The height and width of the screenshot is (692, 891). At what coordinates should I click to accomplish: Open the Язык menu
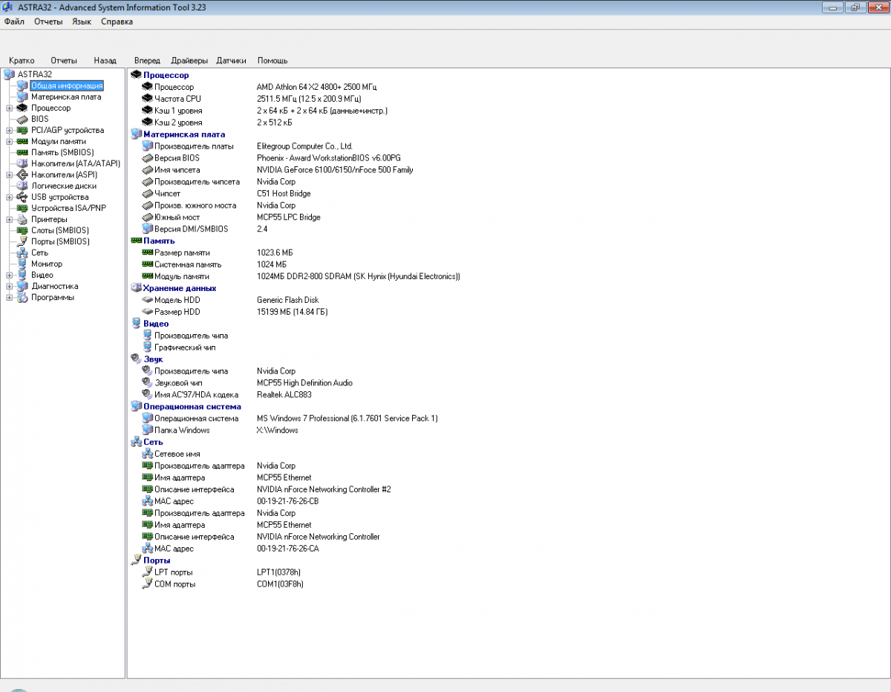click(82, 22)
